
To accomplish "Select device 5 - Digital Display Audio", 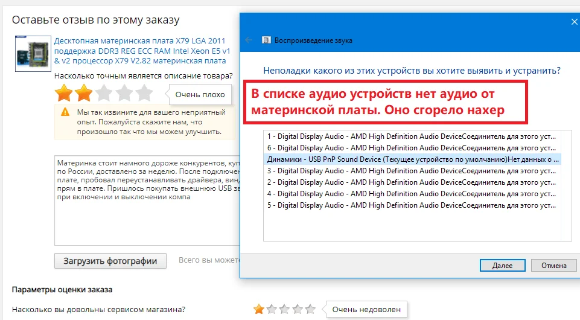I will point(412,205).
